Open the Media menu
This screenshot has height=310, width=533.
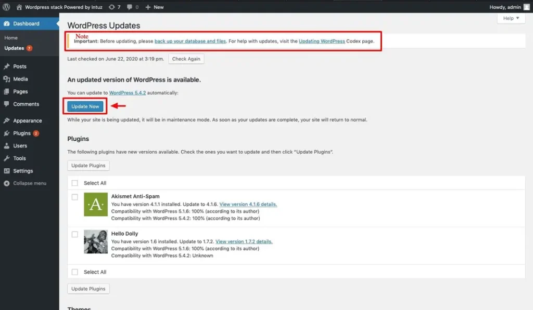tap(20, 79)
